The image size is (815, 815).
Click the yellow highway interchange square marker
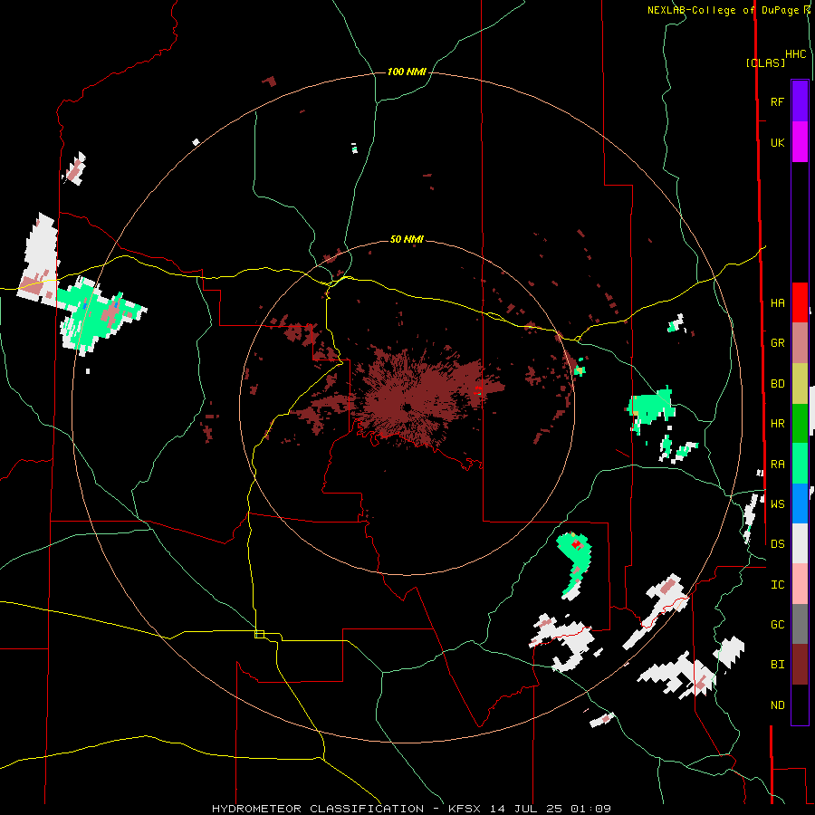[259, 634]
